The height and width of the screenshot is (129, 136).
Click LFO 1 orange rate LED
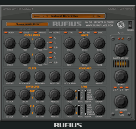tap(76, 91)
